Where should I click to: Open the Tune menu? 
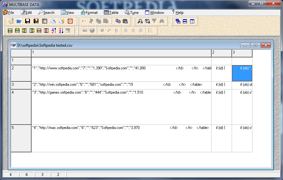[x=132, y=13]
